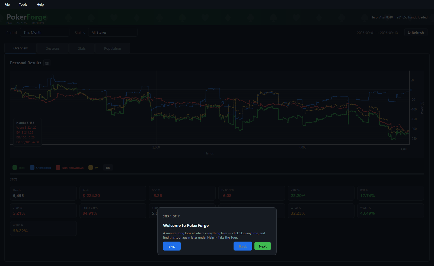Image resolution: width=434 pixels, height=266 pixels.
Task: Toggle the Non-Showdown series in the chart legend
Action: coord(70,168)
